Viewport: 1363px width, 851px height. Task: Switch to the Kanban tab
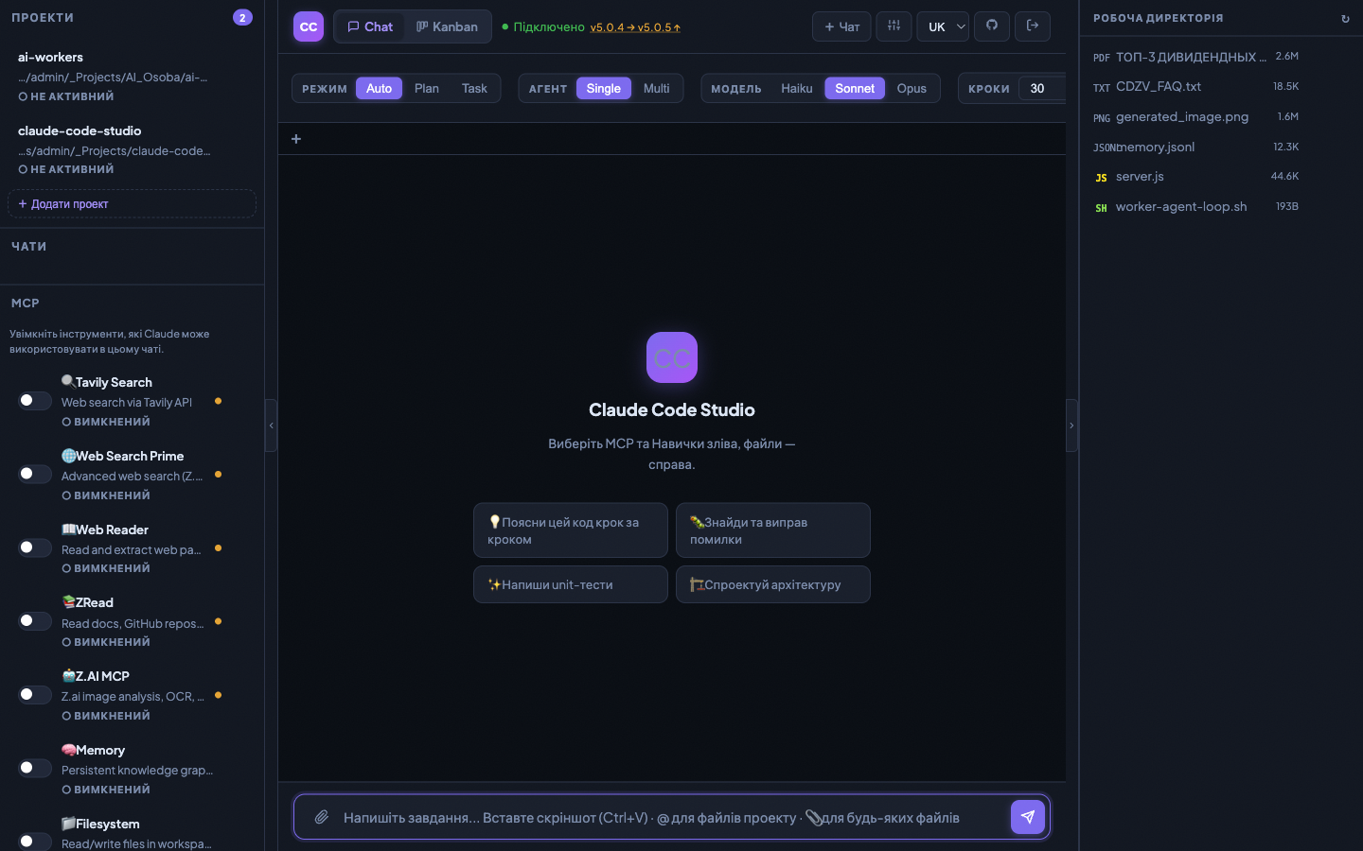(447, 26)
